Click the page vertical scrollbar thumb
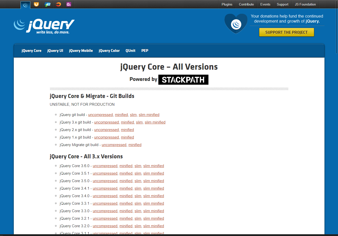This screenshot has height=236, width=338. (336, 27)
